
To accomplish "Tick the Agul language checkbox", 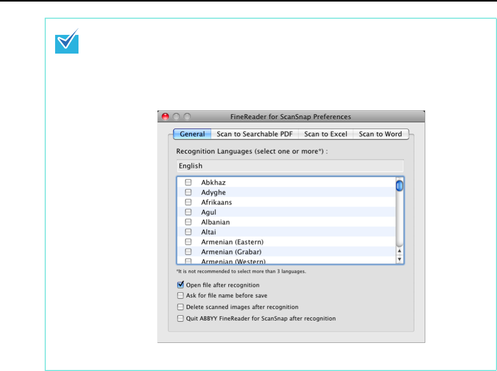I will [188, 212].
